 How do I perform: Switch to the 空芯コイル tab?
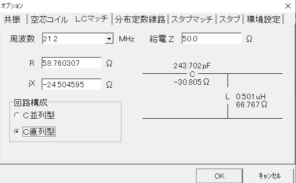[49, 19]
